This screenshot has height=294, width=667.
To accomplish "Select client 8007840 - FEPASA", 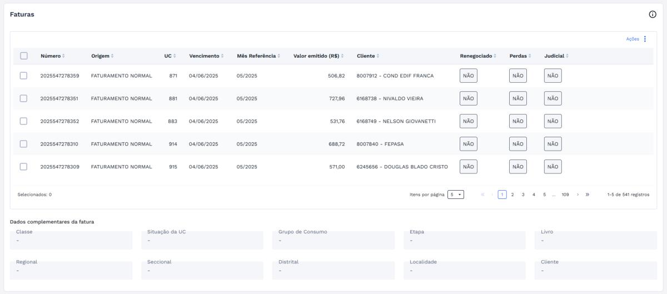I will [380, 143].
